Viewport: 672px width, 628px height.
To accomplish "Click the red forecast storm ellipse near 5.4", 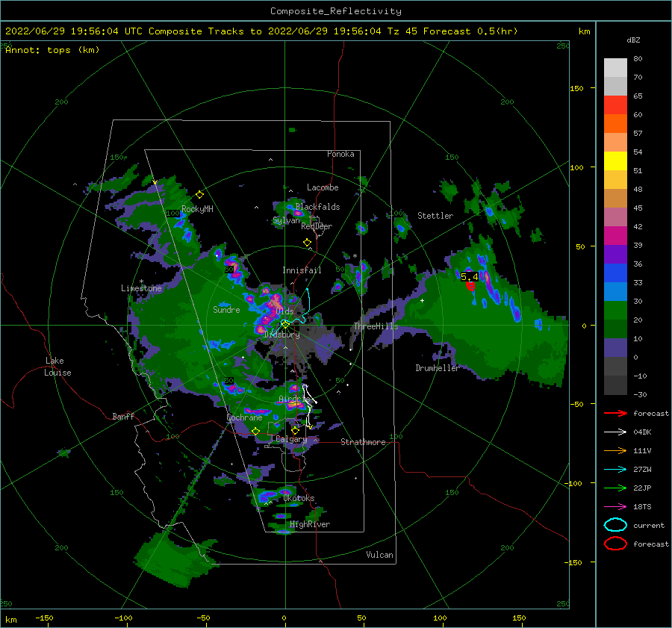I will [470, 286].
